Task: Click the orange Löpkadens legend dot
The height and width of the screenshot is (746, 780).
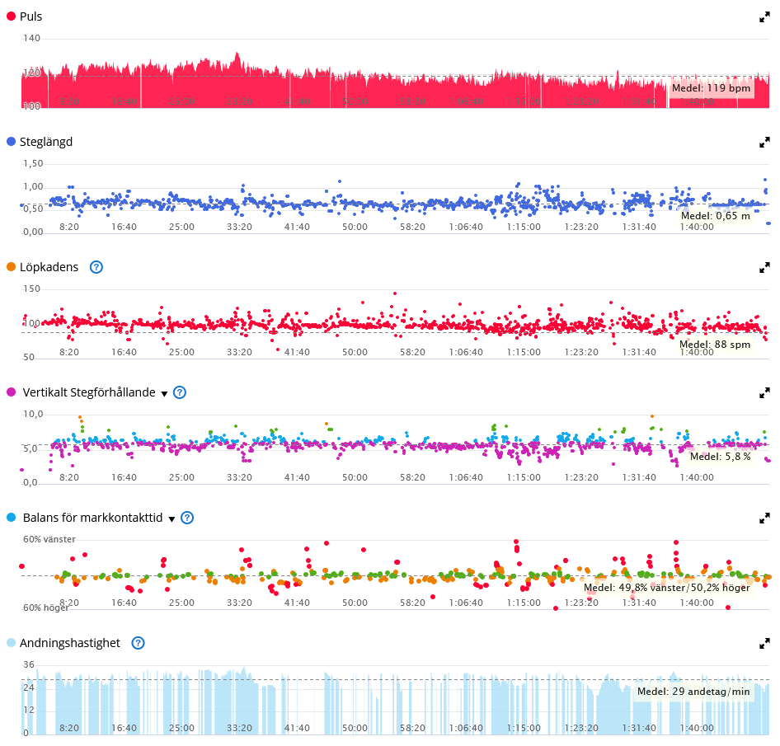Action: click(11, 267)
